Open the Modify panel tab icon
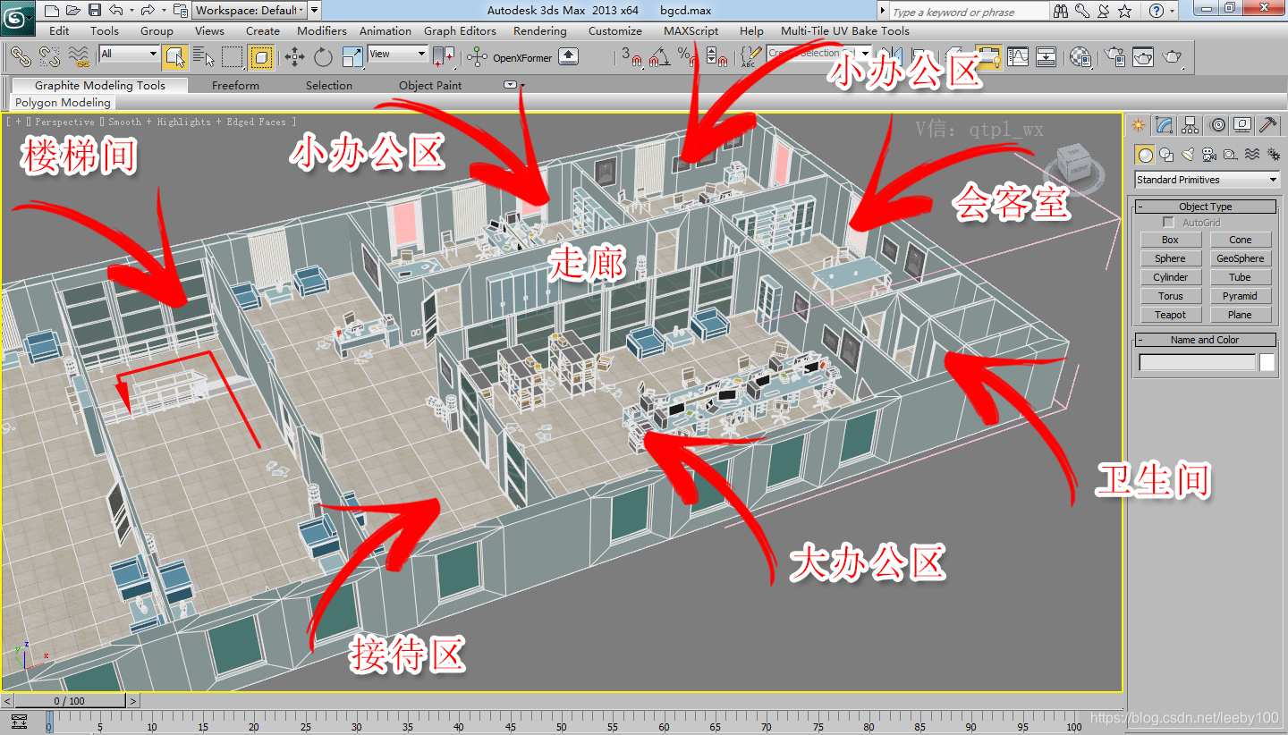The image size is (1288, 735). tap(1164, 124)
